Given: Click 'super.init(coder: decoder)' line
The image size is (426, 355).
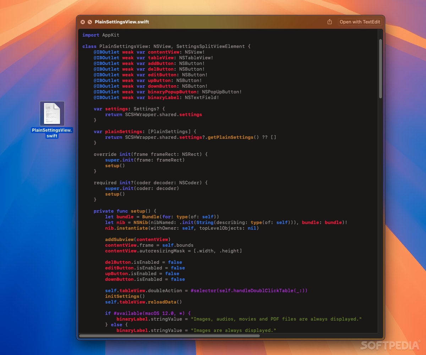Looking at the screenshot, I should click(142, 189).
